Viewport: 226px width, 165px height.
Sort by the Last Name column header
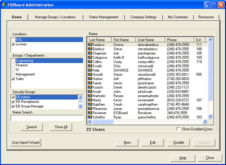click(99, 40)
